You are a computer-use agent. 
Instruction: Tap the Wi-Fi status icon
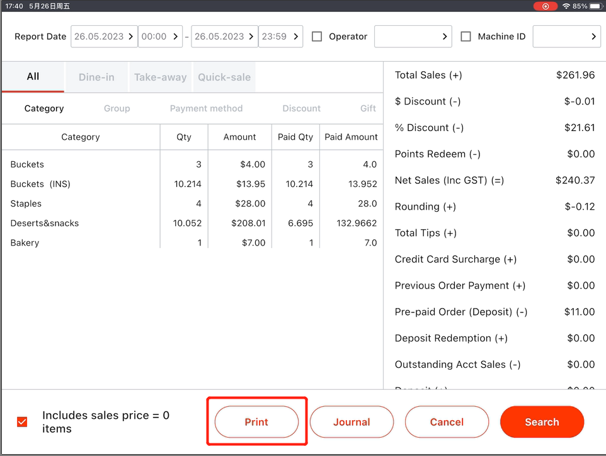[566, 6]
